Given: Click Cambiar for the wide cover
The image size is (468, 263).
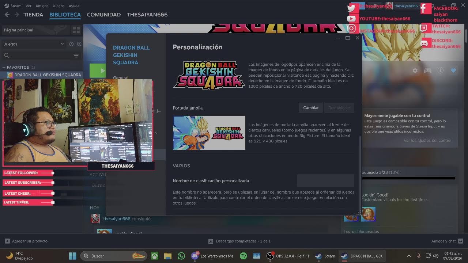Looking at the screenshot, I should [311, 108].
